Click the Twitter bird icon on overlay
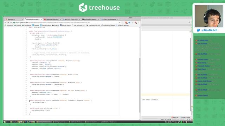 (198, 30)
